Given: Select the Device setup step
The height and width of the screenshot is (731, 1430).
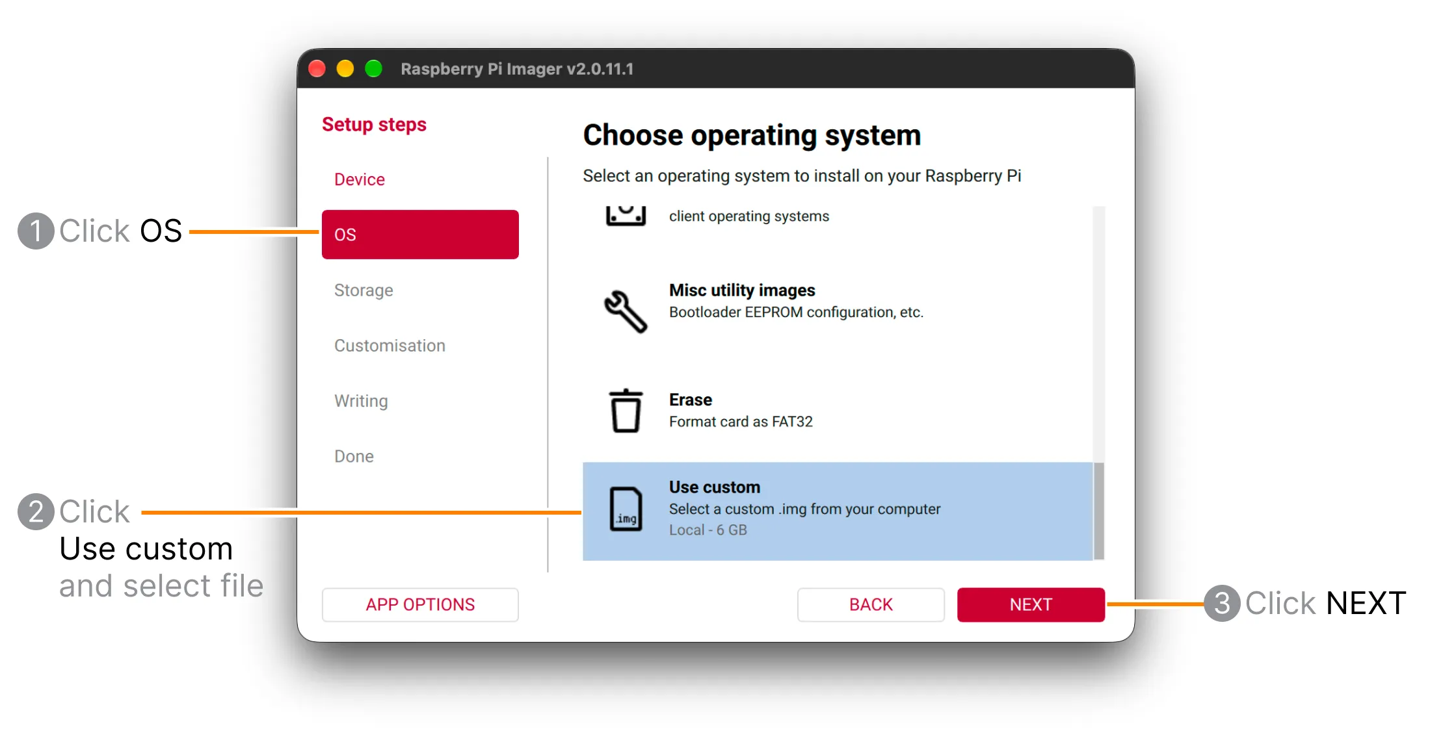Looking at the screenshot, I should click(420, 179).
